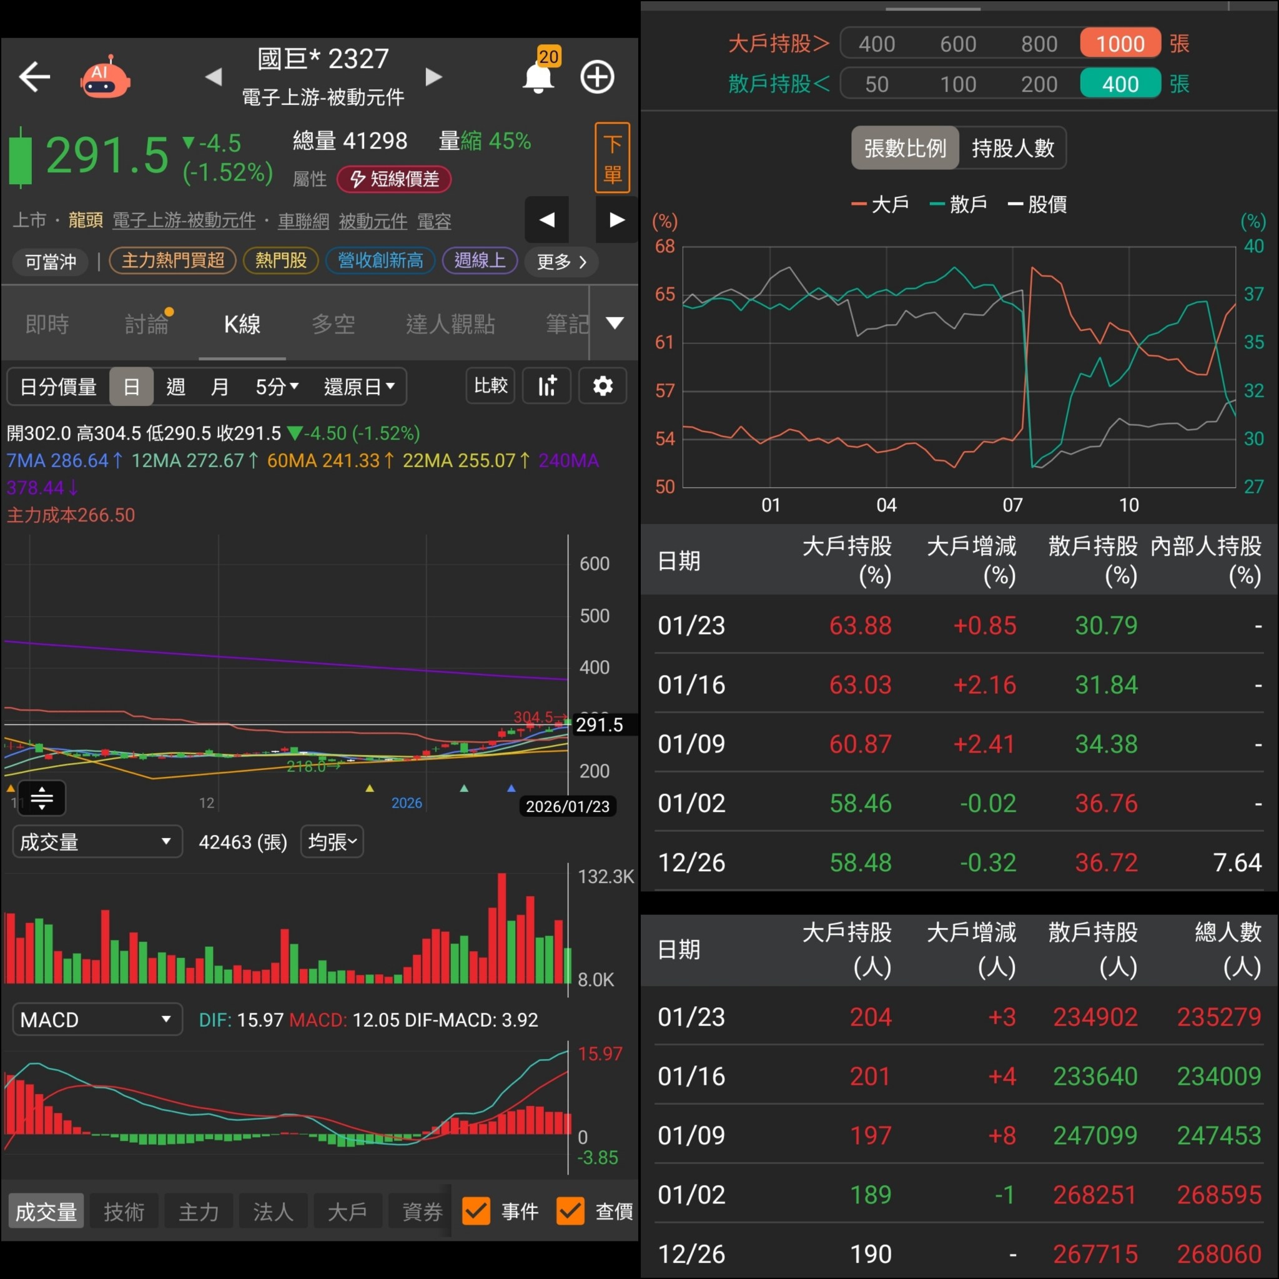Click the 比較 compare button
The width and height of the screenshot is (1279, 1279).
point(490,386)
